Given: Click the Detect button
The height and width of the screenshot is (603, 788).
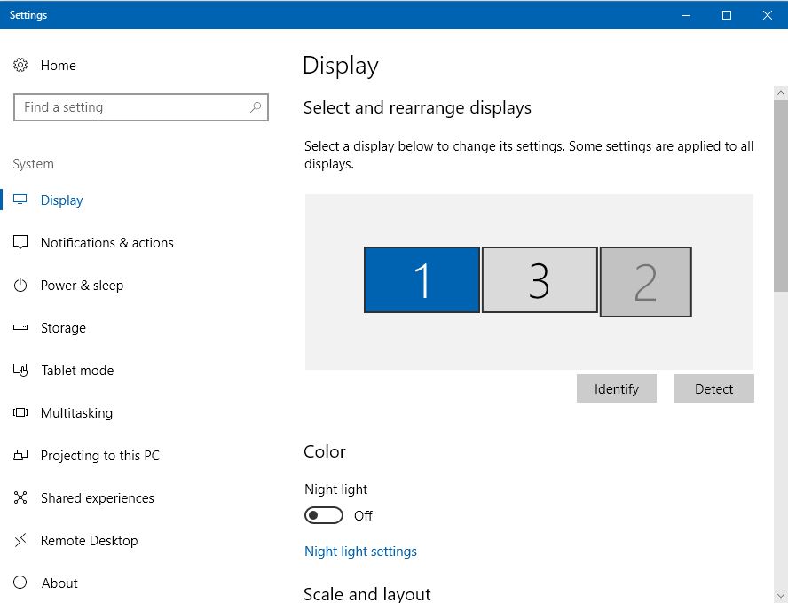Looking at the screenshot, I should [713, 388].
